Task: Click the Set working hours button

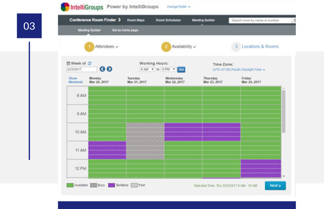Action: [x=181, y=69]
